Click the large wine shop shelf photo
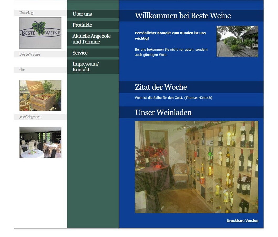Screen dimensions: 278x237 click(196, 167)
